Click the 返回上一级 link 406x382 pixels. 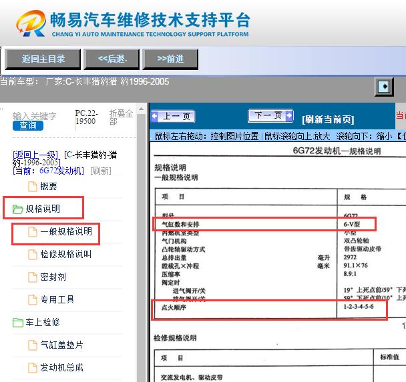[35, 155]
